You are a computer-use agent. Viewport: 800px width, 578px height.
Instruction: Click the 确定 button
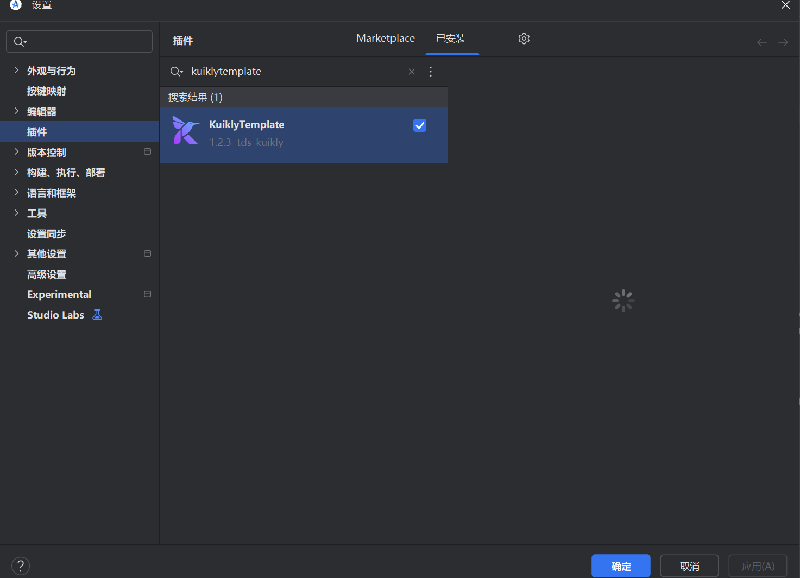point(621,566)
